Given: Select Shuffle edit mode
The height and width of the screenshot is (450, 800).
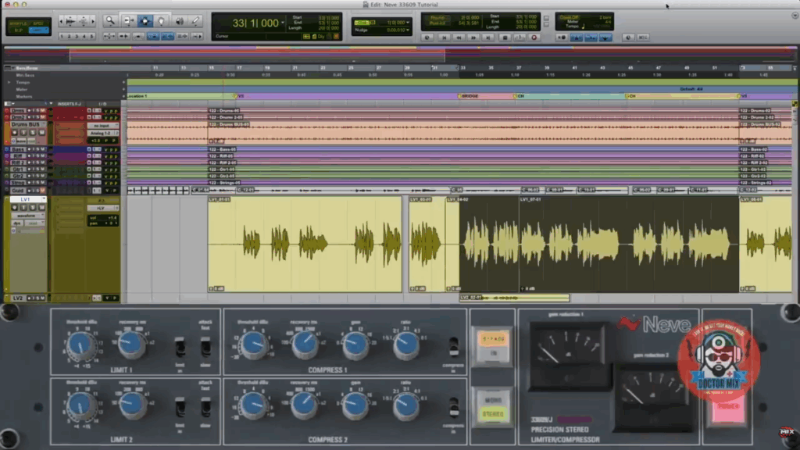Looking at the screenshot, I should pyautogui.click(x=19, y=23).
